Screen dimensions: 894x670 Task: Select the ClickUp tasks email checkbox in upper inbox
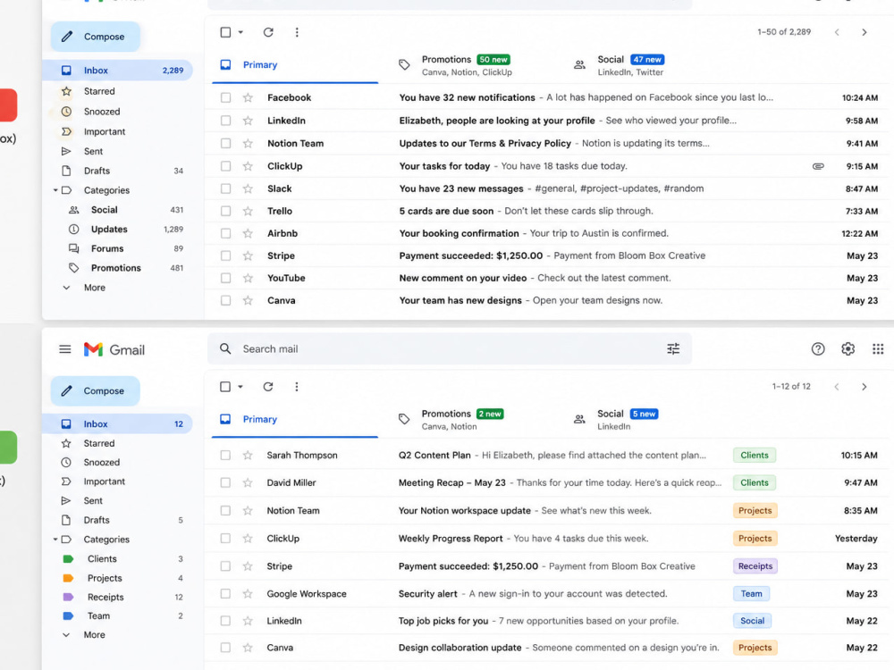226,166
